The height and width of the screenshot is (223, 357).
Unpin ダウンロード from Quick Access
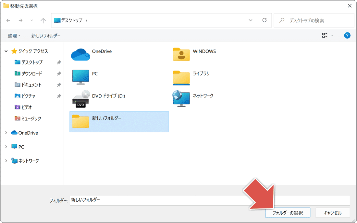58,73
